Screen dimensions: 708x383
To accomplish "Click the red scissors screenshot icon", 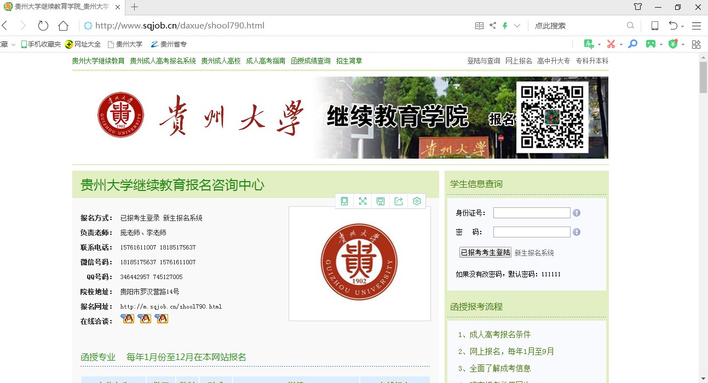I will click(611, 44).
